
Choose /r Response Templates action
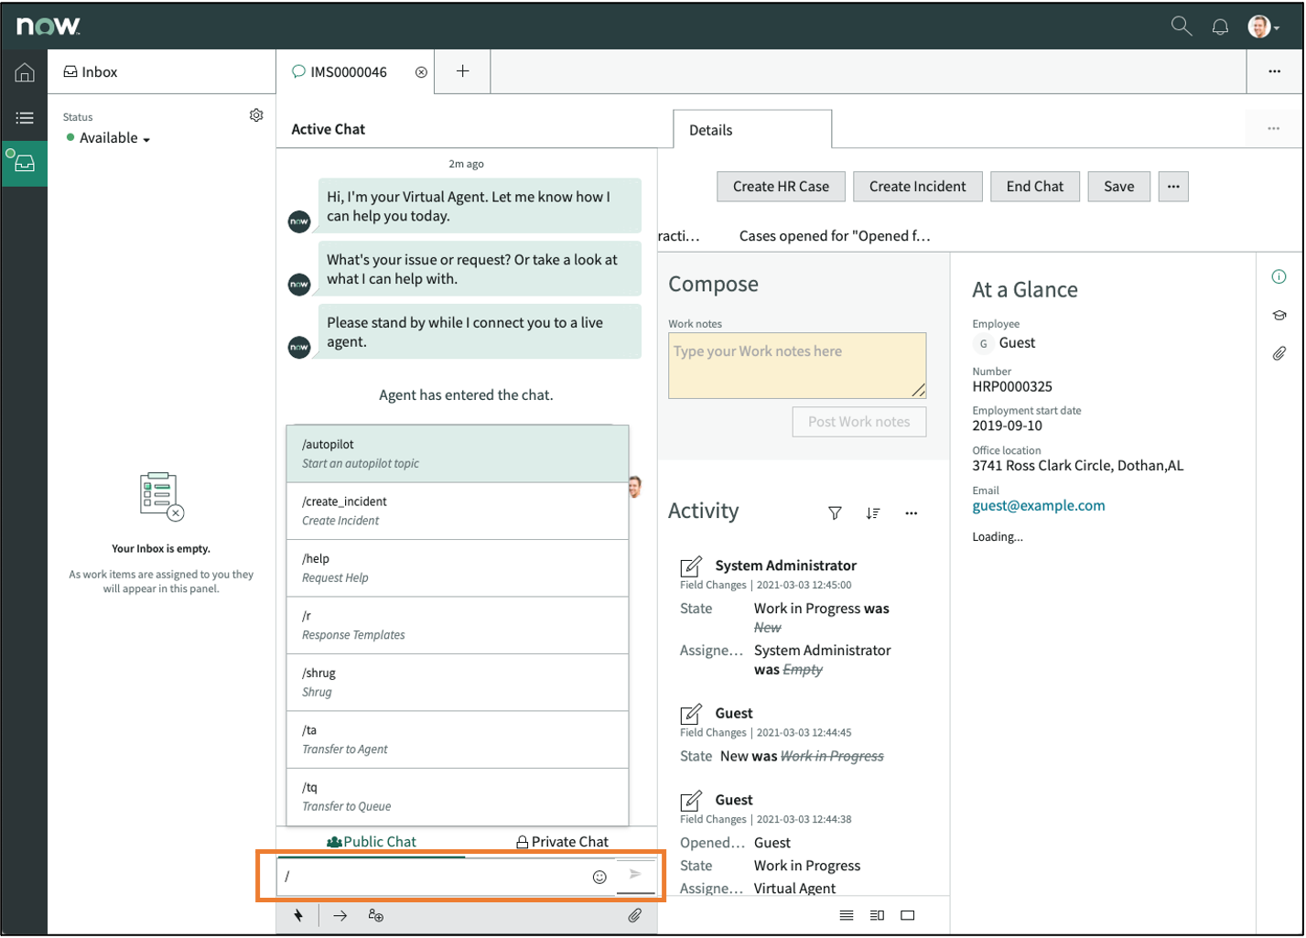[x=458, y=626]
